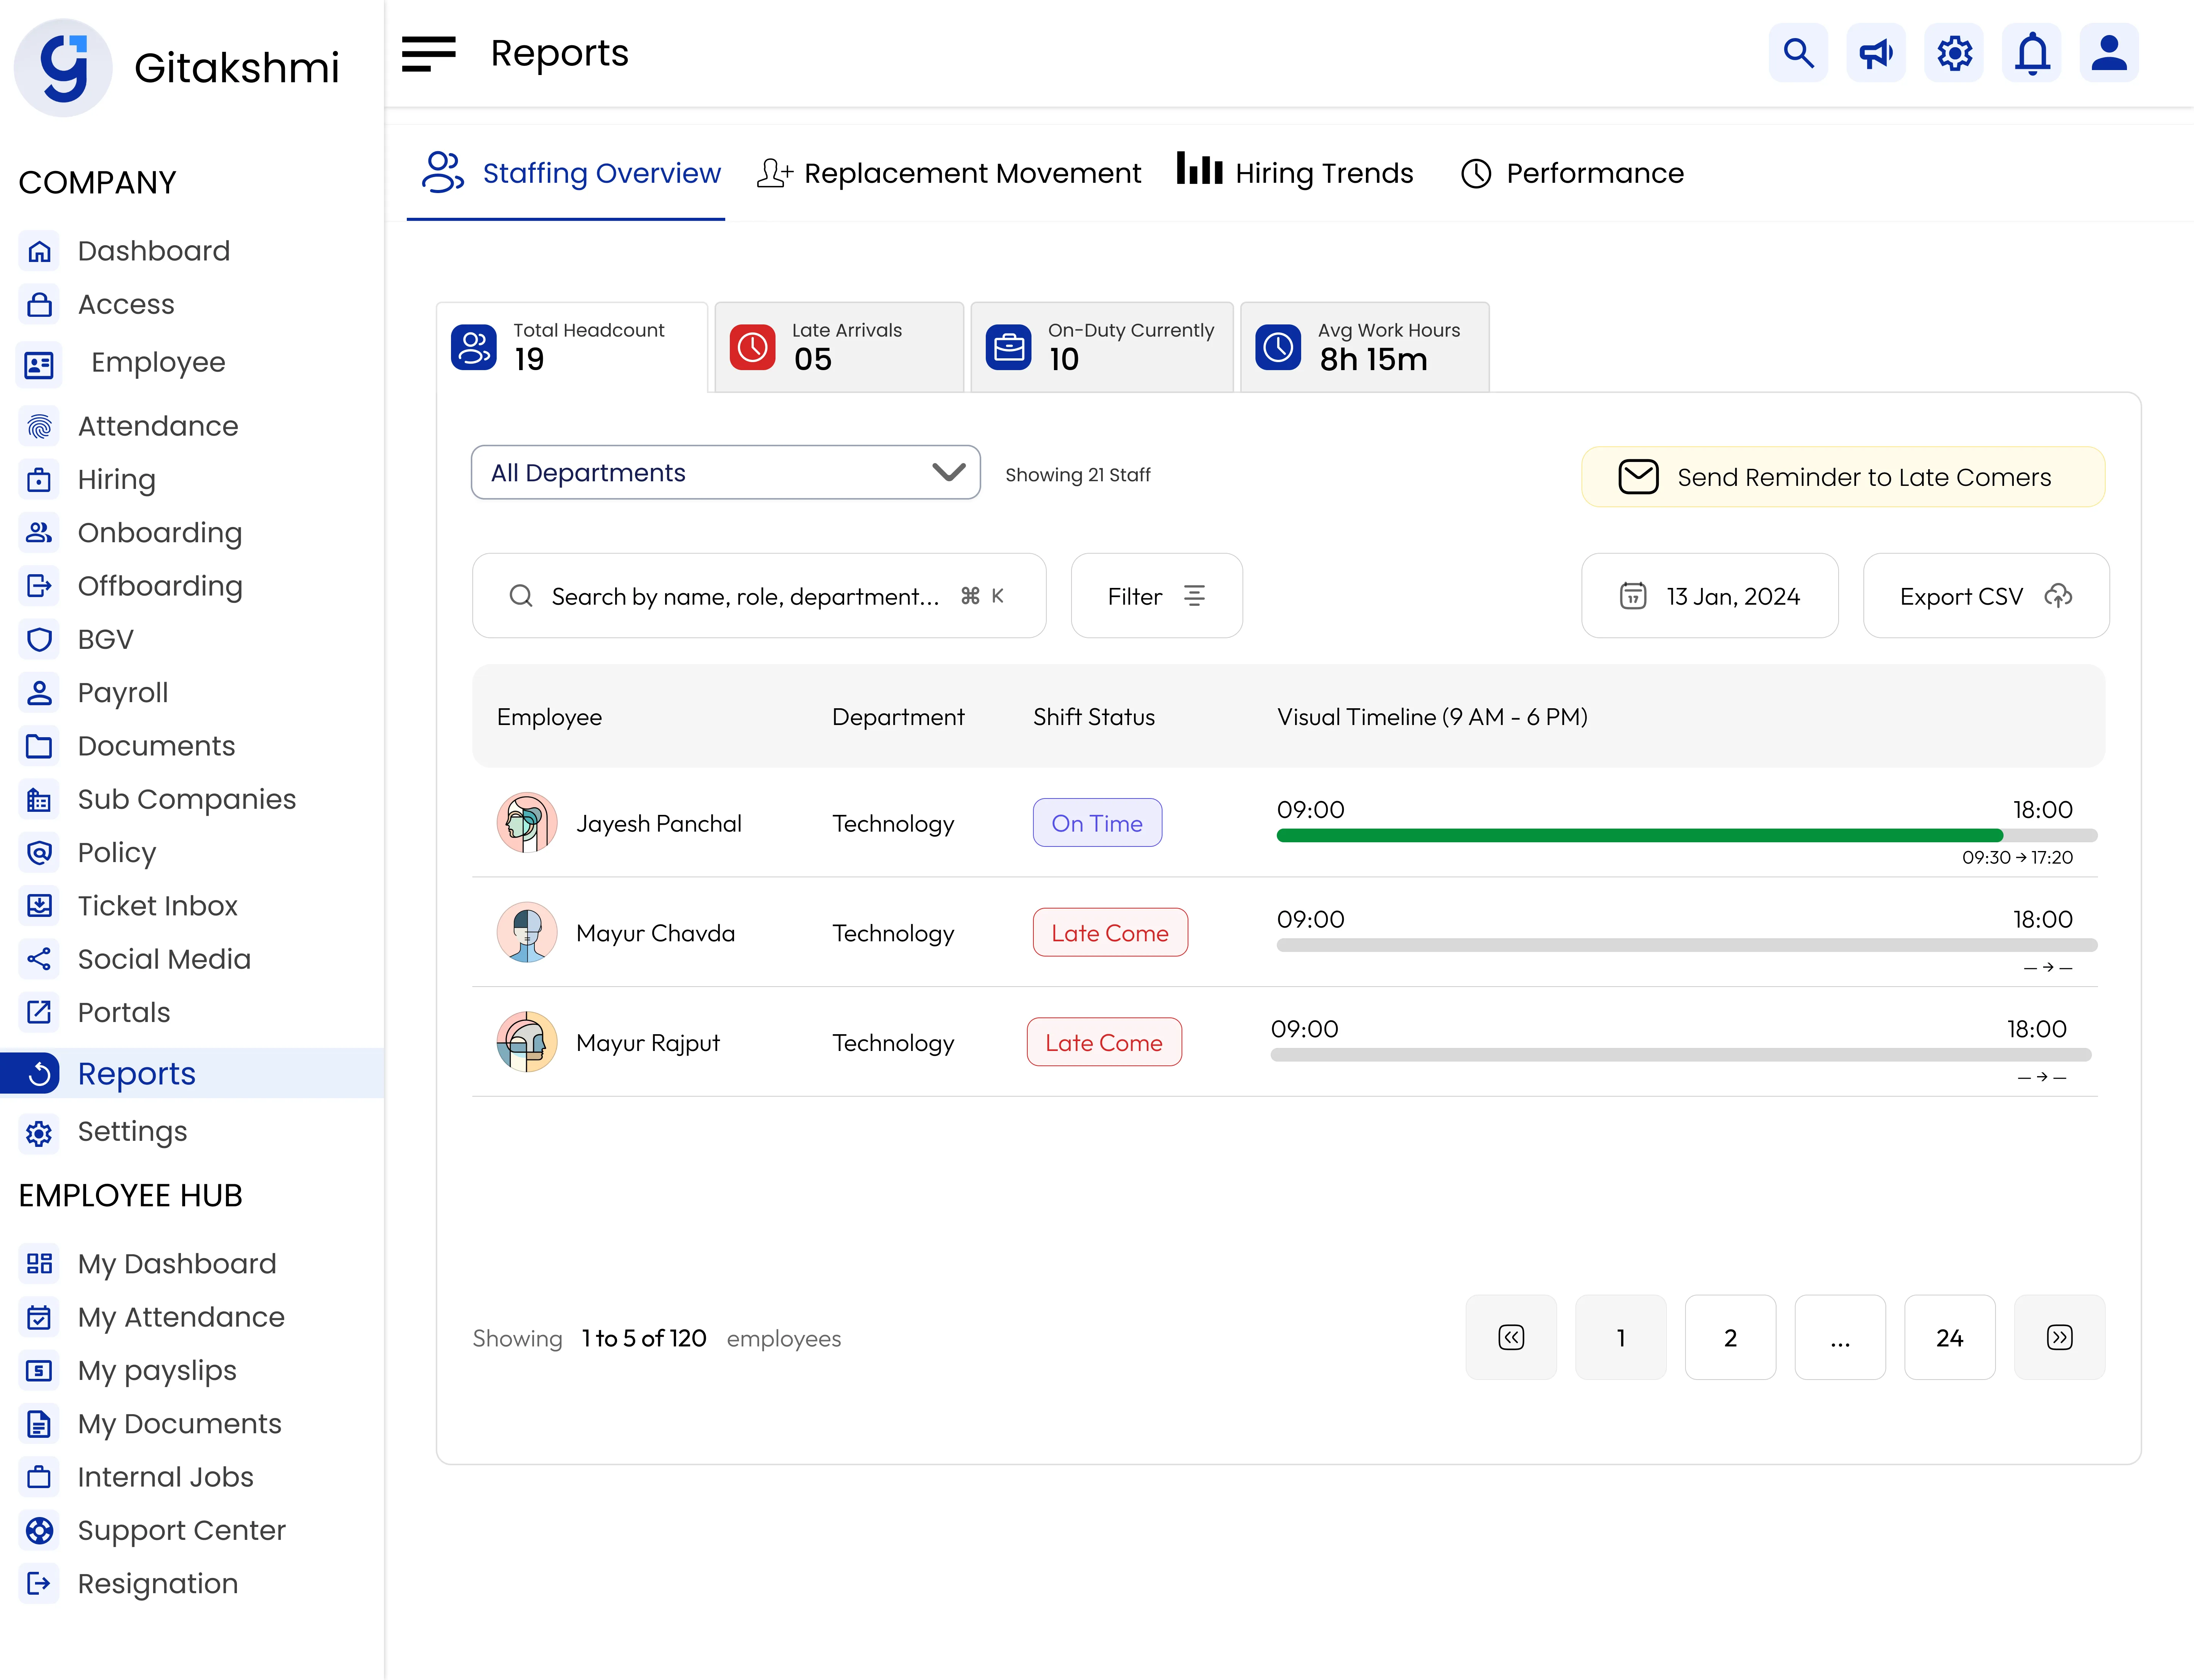2194x1680 pixels.
Task: Click Jayesh Panchal's avatar
Action: [x=526, y=823]
